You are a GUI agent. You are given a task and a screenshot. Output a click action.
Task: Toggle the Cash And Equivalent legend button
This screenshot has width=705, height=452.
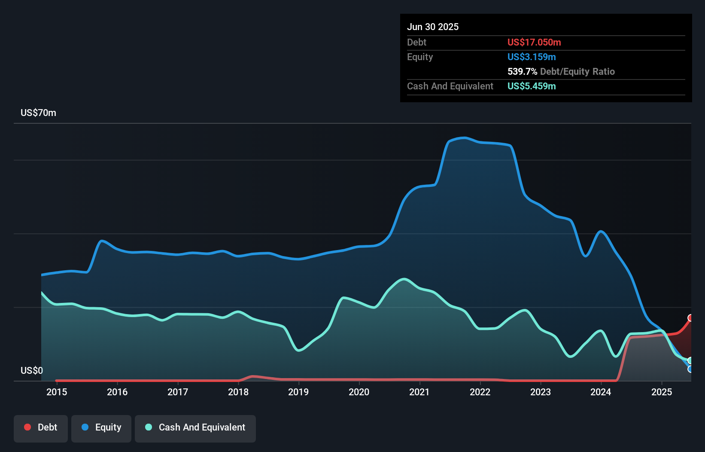coord(195,428)
